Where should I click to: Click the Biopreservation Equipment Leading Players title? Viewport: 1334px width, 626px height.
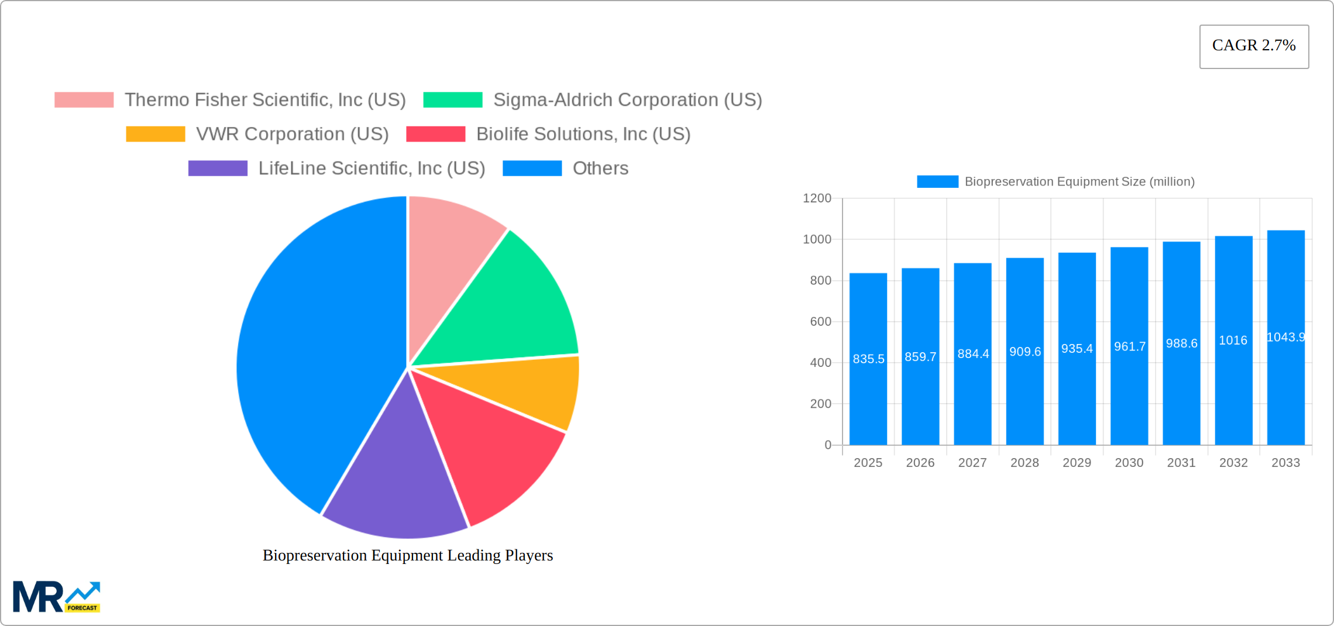[x=407, y=556]
